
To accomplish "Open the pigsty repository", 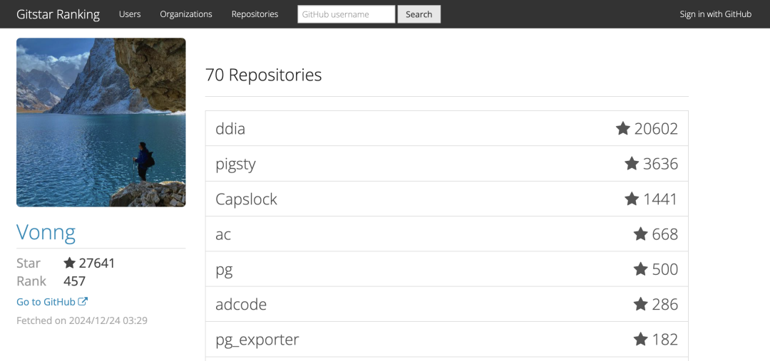I will click(x=235, y=164).
